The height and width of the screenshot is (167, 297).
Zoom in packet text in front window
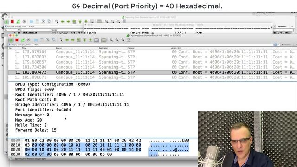pyautogui.click(x=111, y=40)
